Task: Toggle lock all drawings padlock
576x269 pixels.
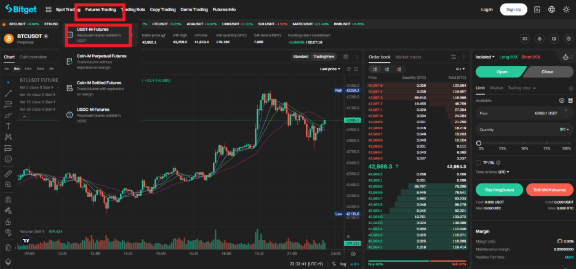Action: [x=8, y=222]
